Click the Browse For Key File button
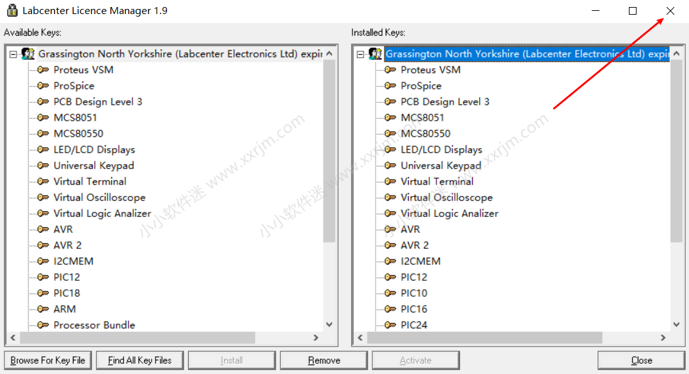Image resolution: width=689 pixels, height=374 pixels. tap(48, 361)
